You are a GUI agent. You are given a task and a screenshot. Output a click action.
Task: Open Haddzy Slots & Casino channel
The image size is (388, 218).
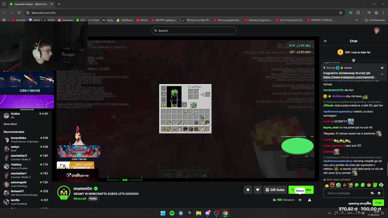click(26, 166)
